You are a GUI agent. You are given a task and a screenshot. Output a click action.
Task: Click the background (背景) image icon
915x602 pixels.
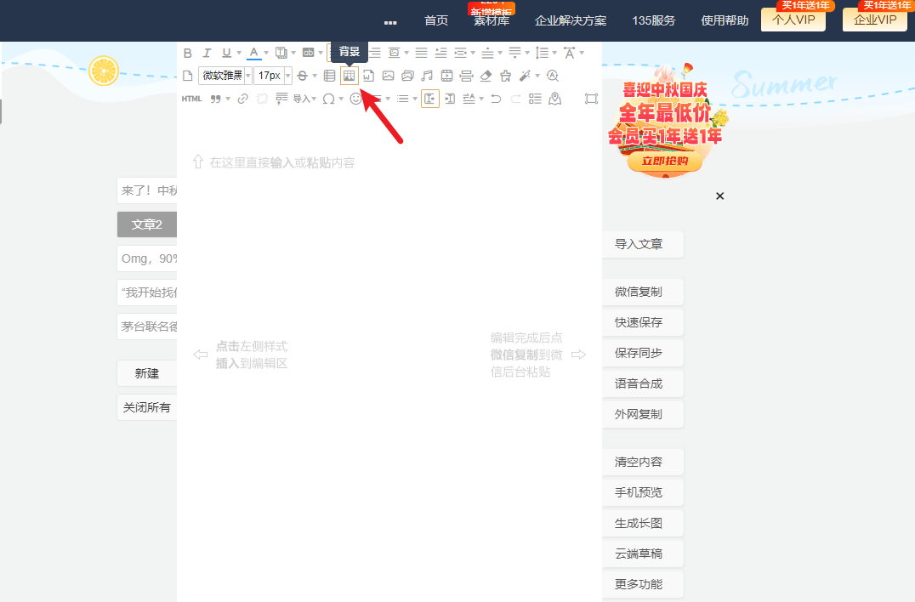pos(349,76)
